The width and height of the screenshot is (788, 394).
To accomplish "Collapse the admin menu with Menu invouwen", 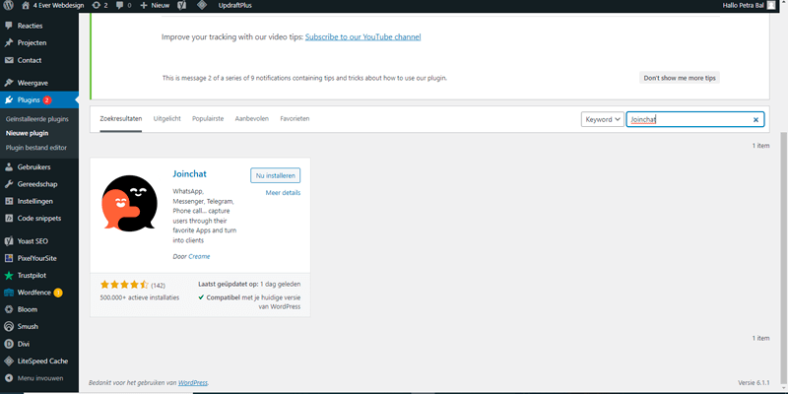I will click(x=39, y=377).
